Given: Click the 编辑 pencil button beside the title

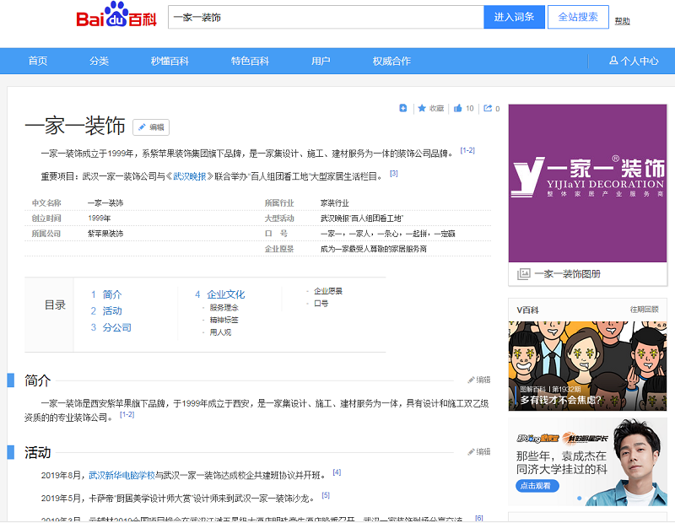Looking at the screenshot, I should click(151, 127).
